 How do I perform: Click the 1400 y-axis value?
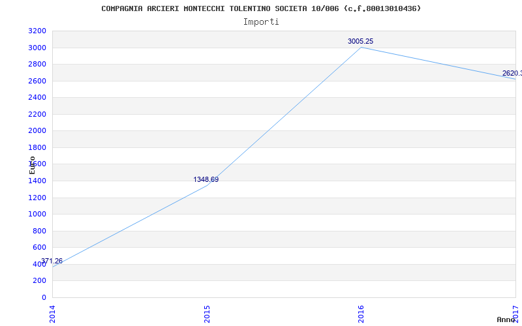[37, 181]
